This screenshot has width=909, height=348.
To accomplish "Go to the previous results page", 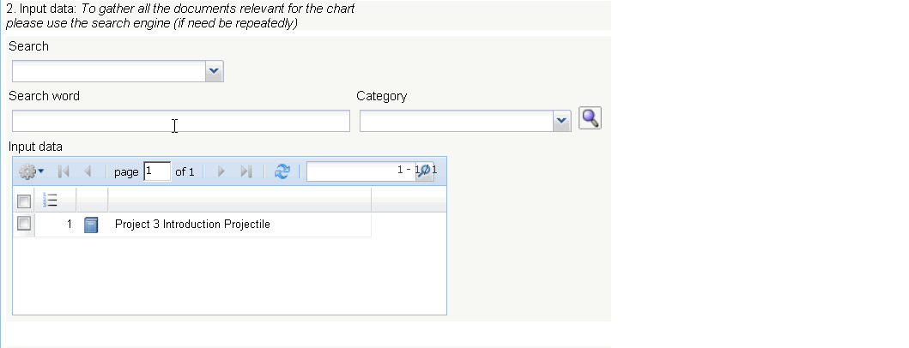I will [88, 172].
